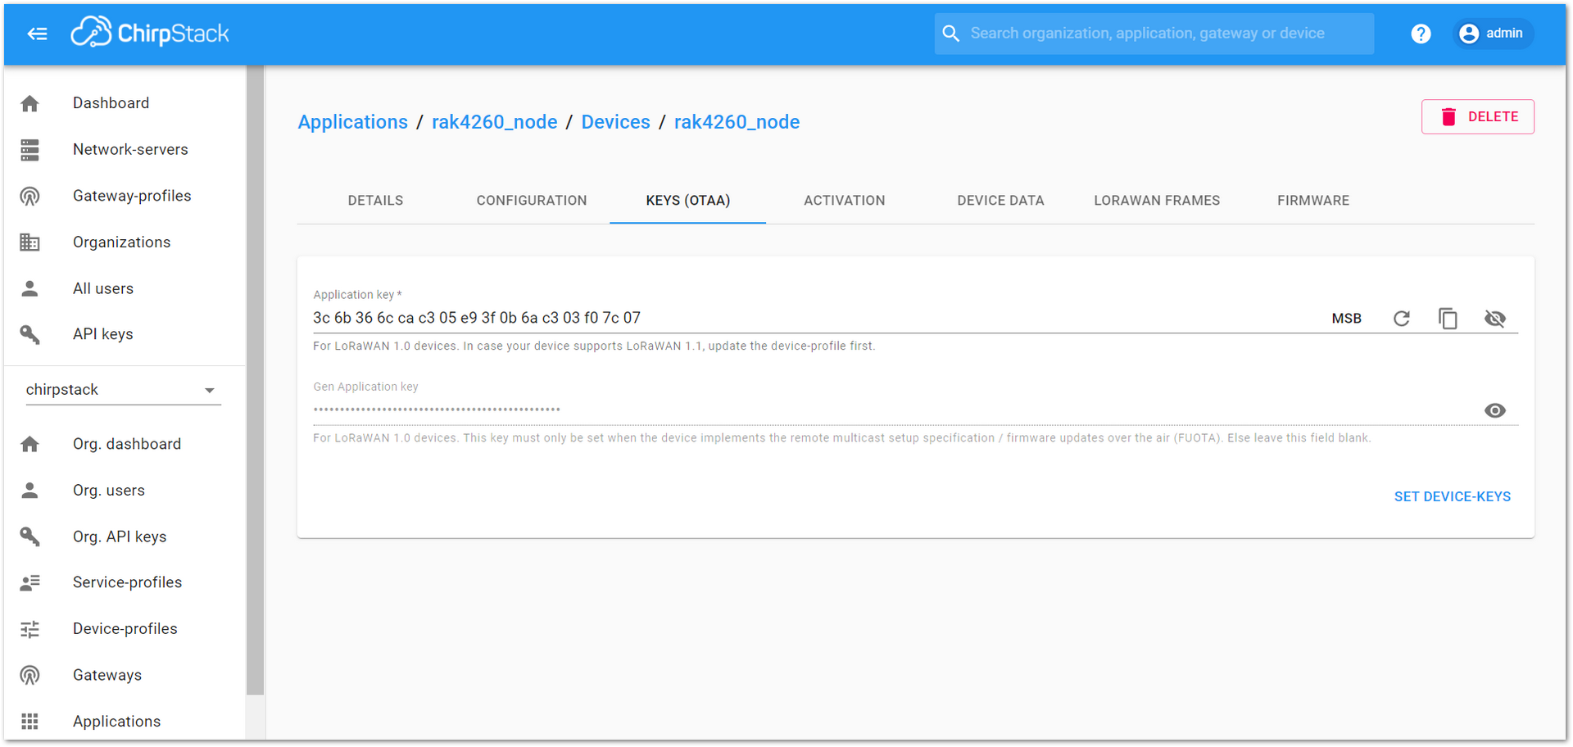Image resolution: width=1573 pixels, height=747 pixels.
Task: Click the Service-profiles icon
Action: (30, 582)
